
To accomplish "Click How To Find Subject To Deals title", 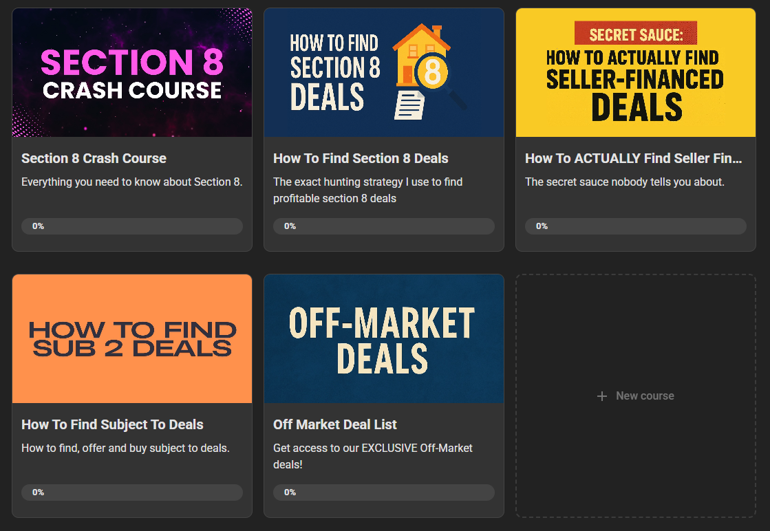I will point(112,424).
